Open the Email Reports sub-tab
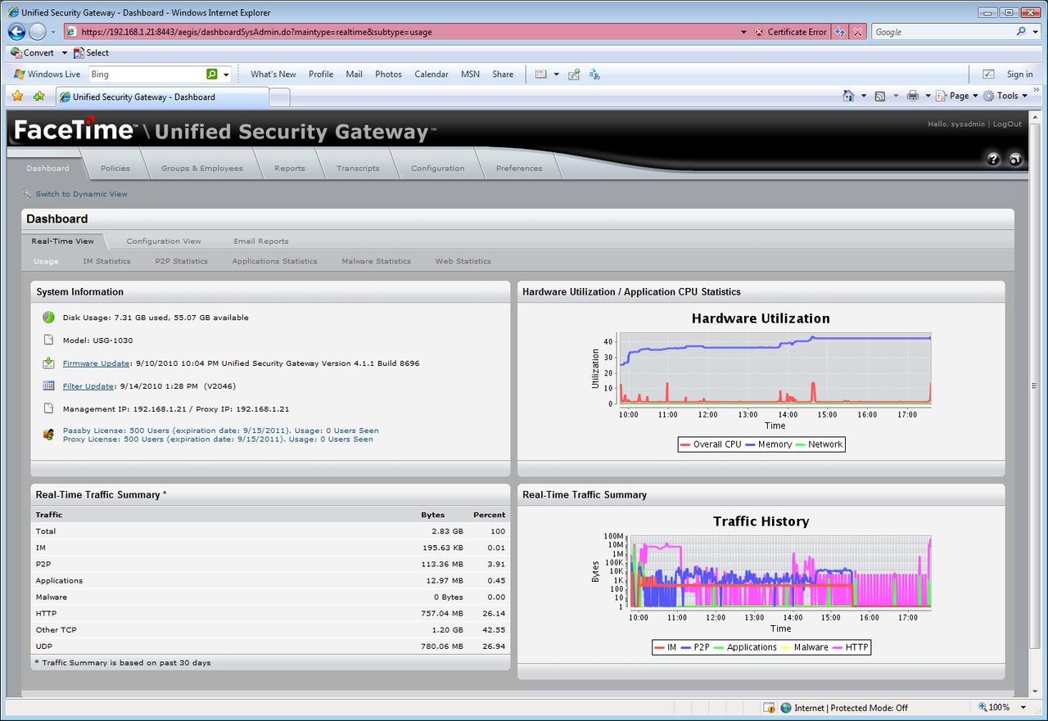 [261, 241]
